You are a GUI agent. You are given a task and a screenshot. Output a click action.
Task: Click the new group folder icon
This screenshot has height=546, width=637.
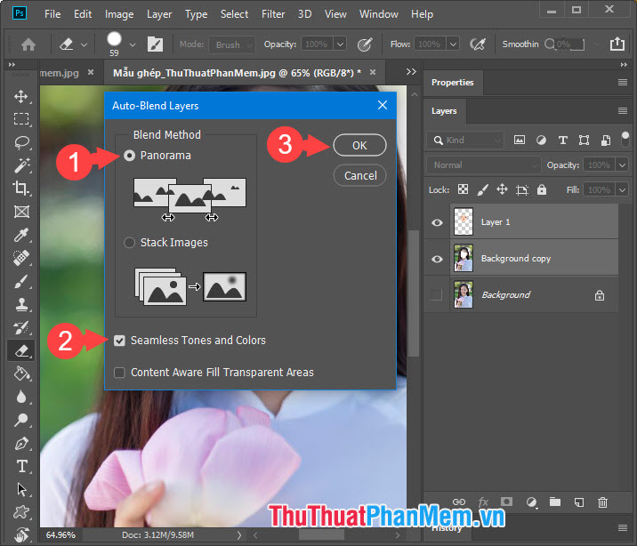(x=555, y=502)
